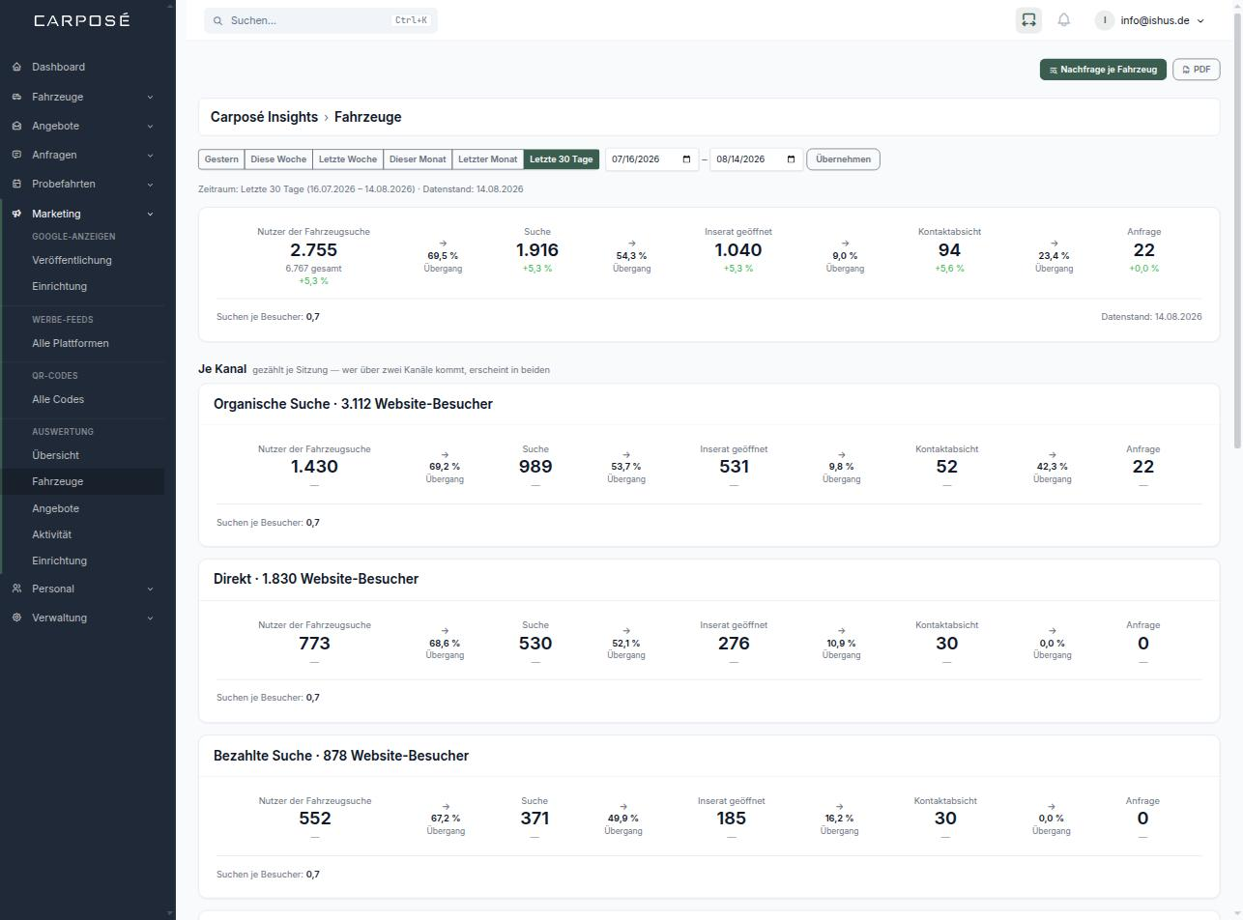The height and width of the screenshot is (920, 1243).
Task: Open the notifications bell
Action: 1064,20
